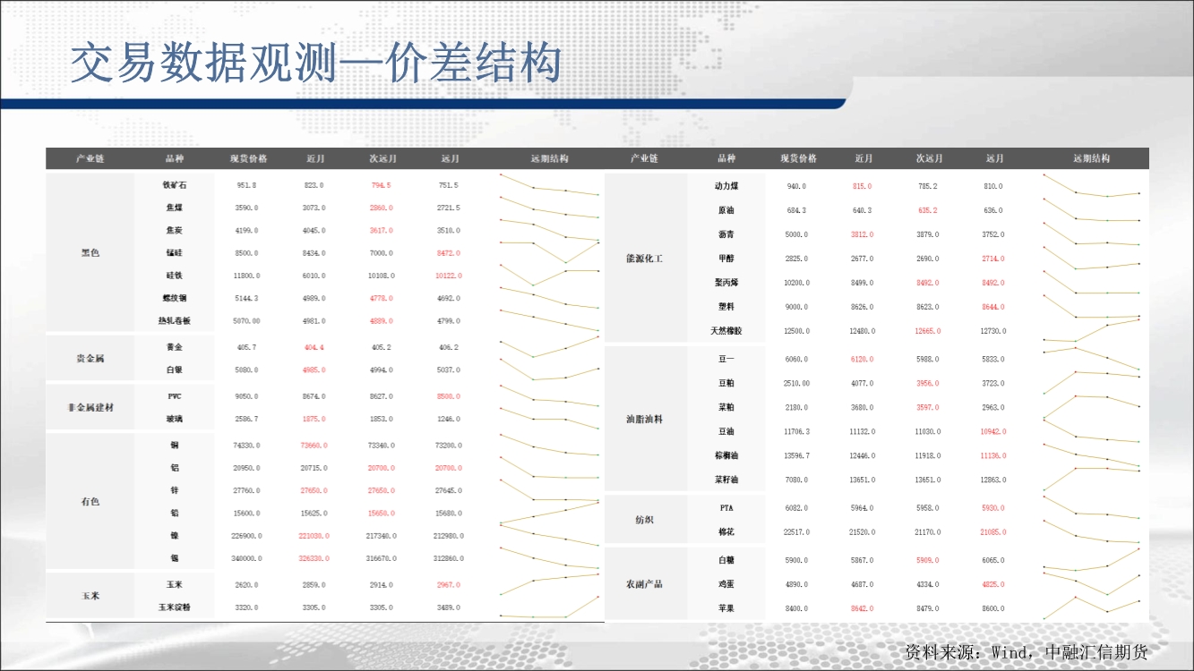The image size is (1194, 671).
Task: Click the 苹果 near-month value 8642.0
Action: tap(863, 608)
